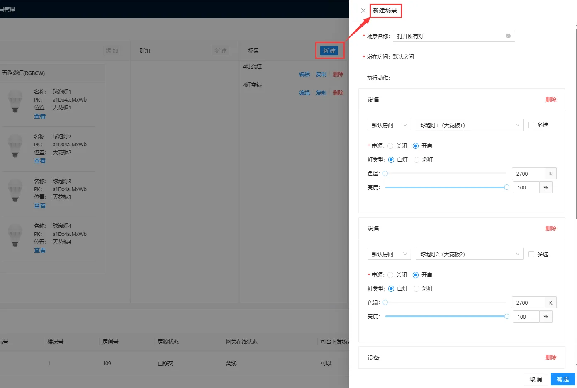This screenshot has height=388, width=577.
Task: View details of 球泡灯3 via 查看
Action: 40,206
